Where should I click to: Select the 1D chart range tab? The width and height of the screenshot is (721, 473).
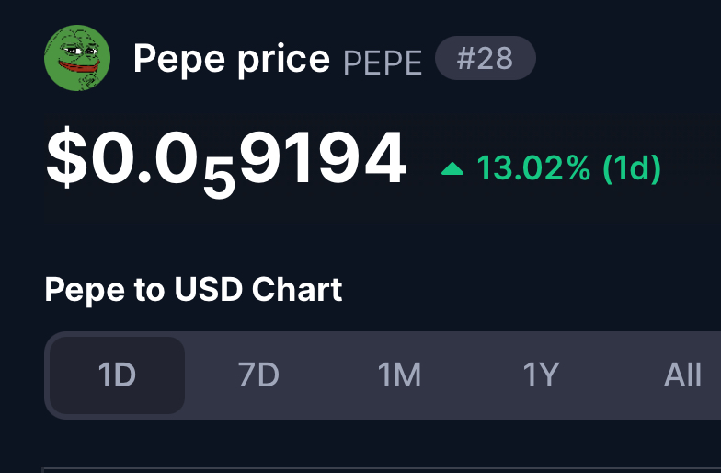[117, 375]
